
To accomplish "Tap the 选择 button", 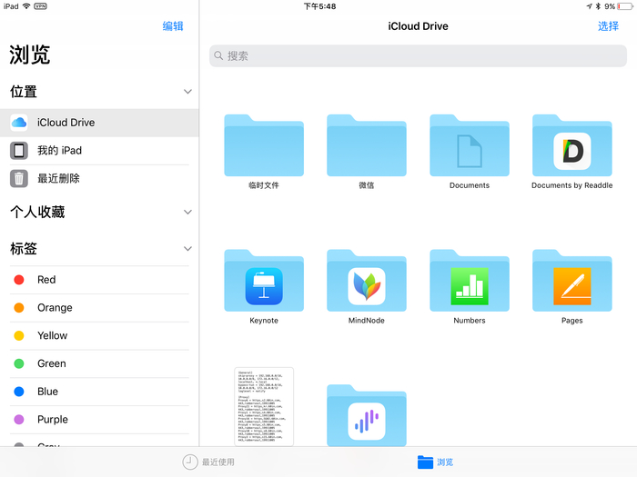I will [608, 26].
